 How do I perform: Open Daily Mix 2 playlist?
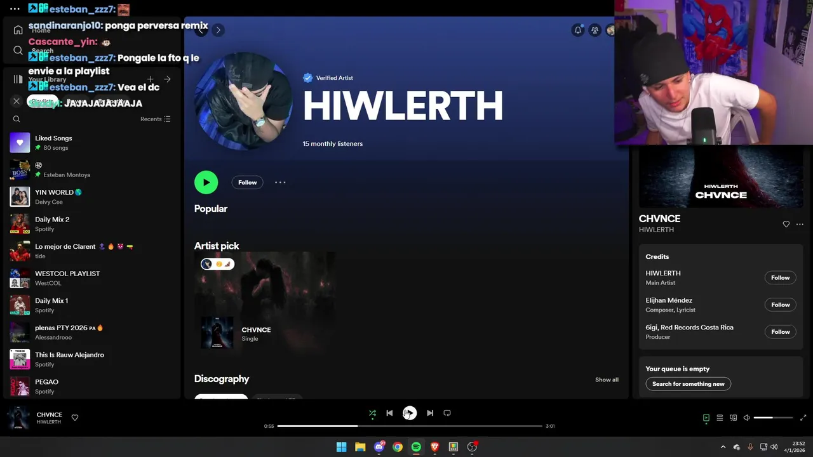point(91,224)
